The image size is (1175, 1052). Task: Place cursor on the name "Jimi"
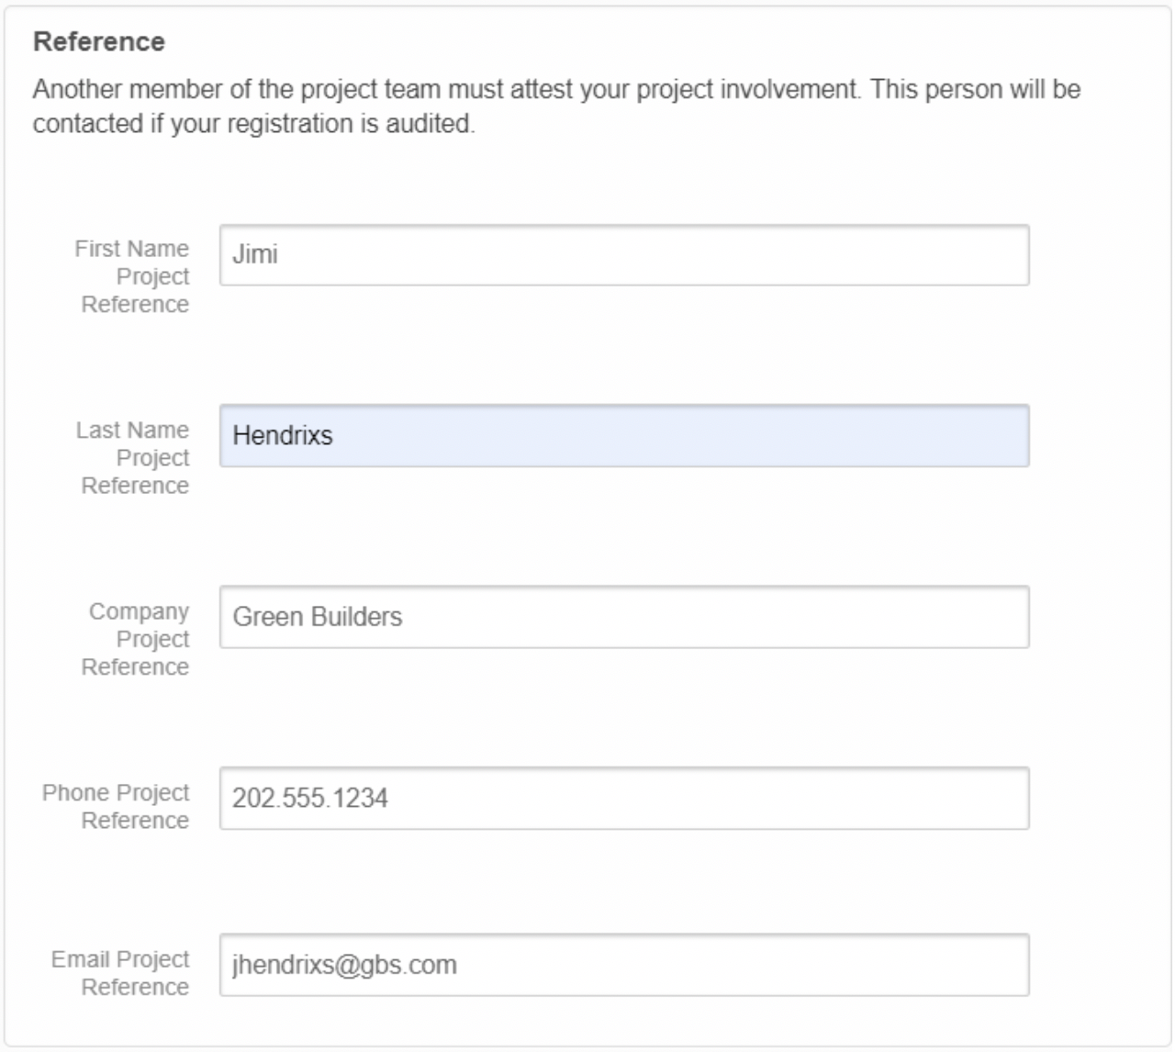[x=255, y=254]
